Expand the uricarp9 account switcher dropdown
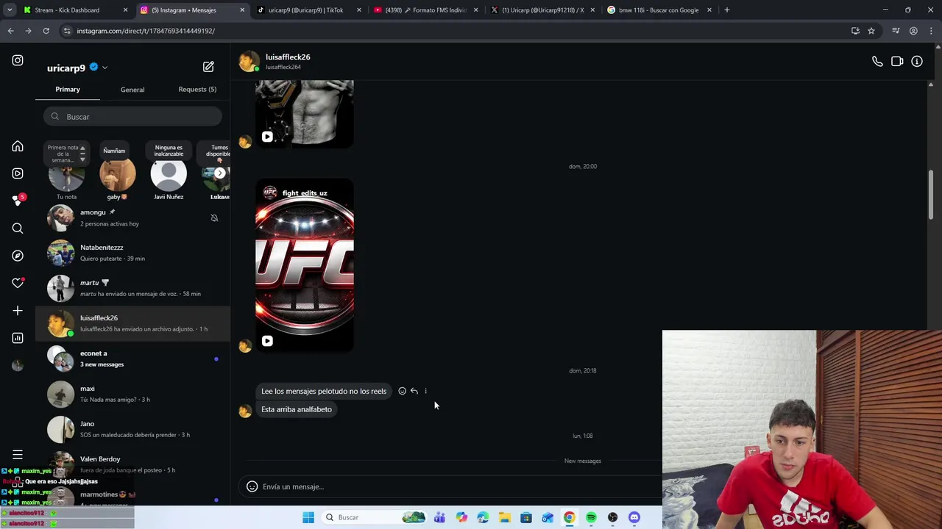Image resolution: width=942 pixels, height=529 pixels. pyautogui.click(x=105, y=68)
